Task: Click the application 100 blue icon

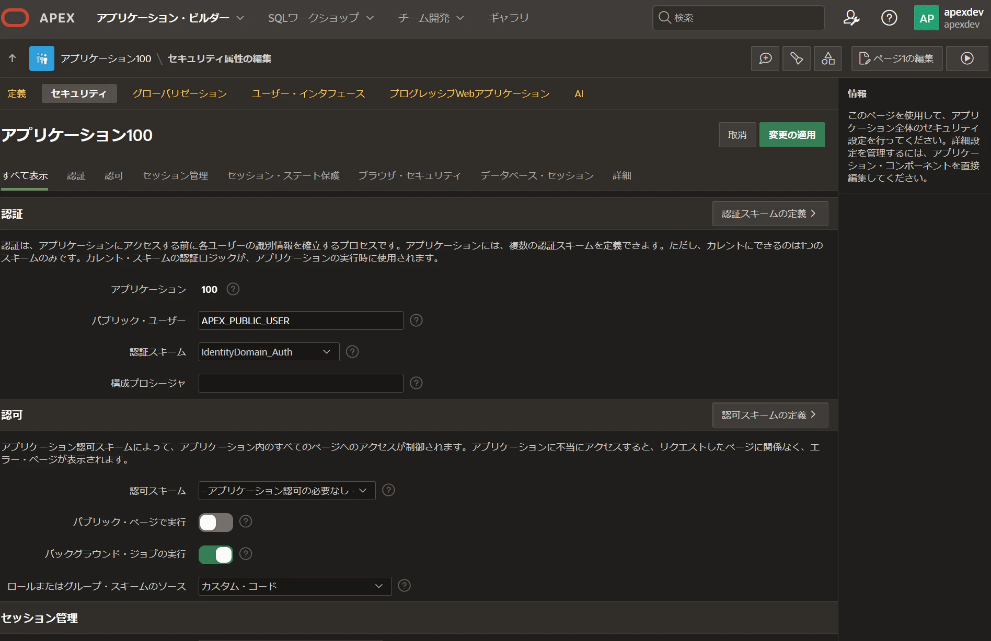Action: click(42, 58)
